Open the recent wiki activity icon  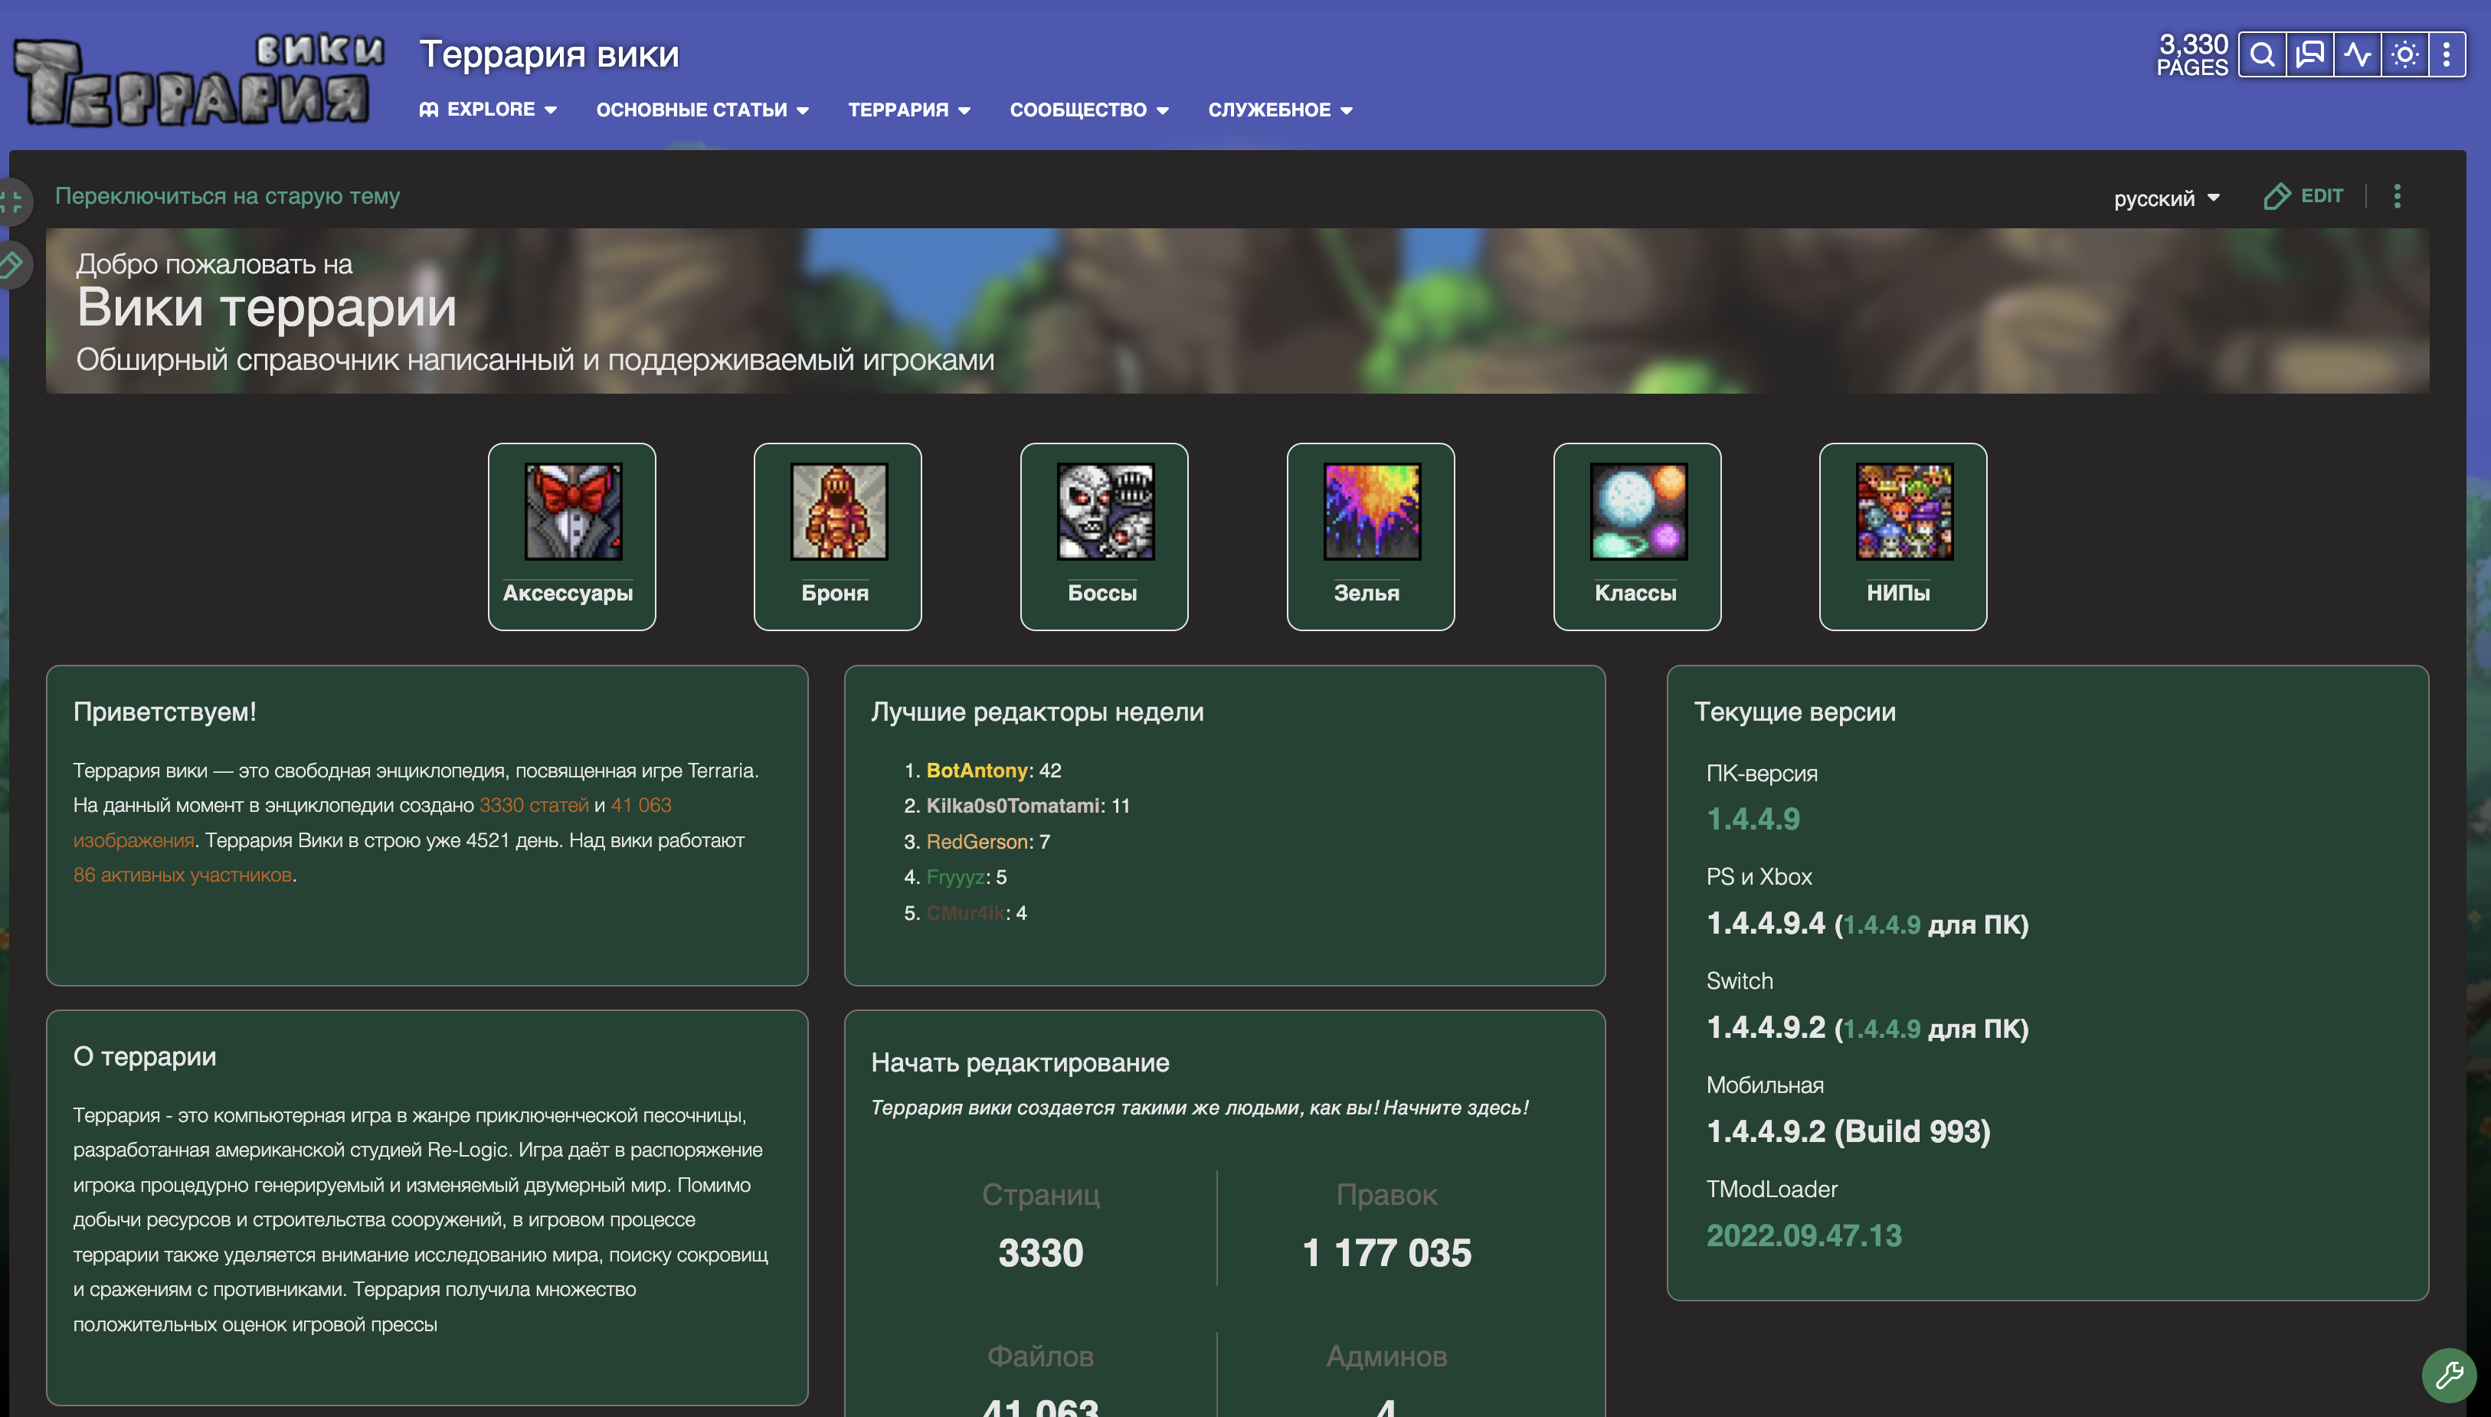2357,54
